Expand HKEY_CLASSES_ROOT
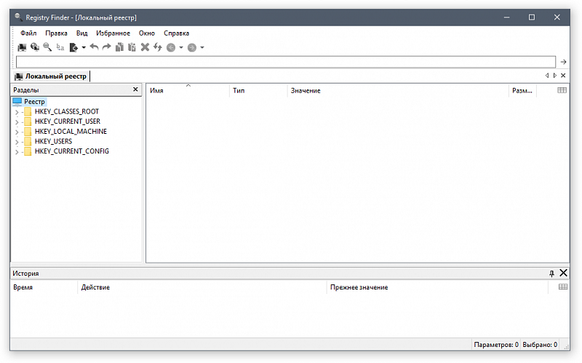This screenshot has height=363, width=582. pyautogui.click(x=17, y=112)
